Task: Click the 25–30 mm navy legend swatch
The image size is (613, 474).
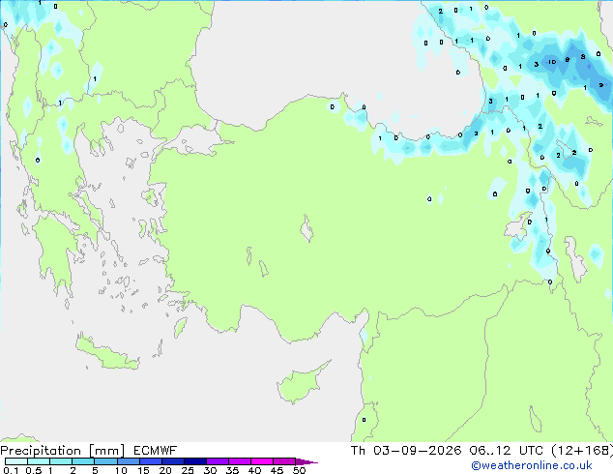Action: point(194,461)
